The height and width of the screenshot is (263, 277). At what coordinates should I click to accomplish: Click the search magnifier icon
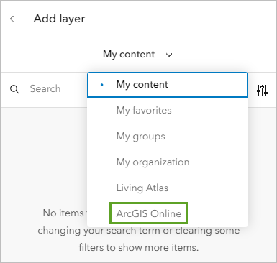[14, 90]
